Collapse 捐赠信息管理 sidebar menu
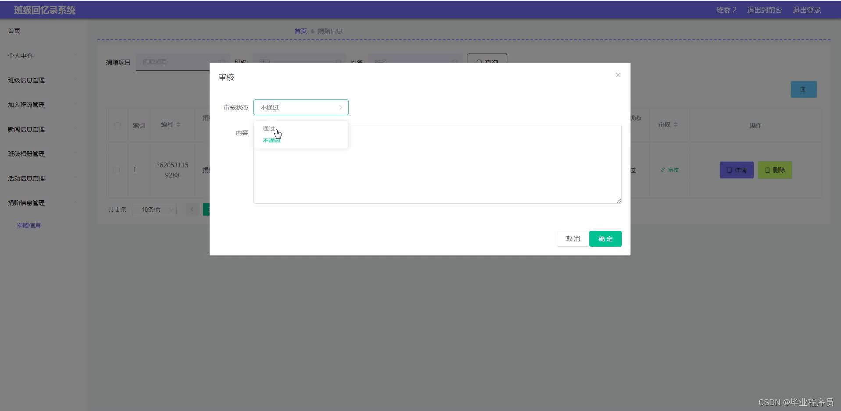The height and width of the screenshot is (411, 841). 43,203
